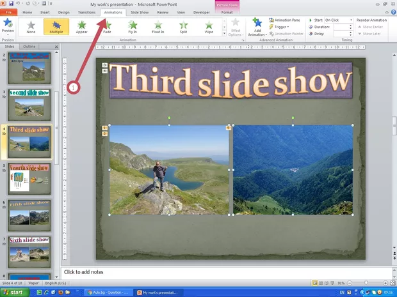Open the Trigger dropdown menu
Screen dimensions: 397x297
click(x=280, y=27)
